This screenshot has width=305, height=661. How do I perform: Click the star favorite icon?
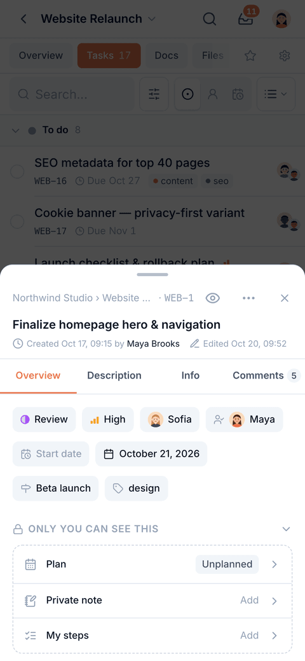[x=250, y=55]
